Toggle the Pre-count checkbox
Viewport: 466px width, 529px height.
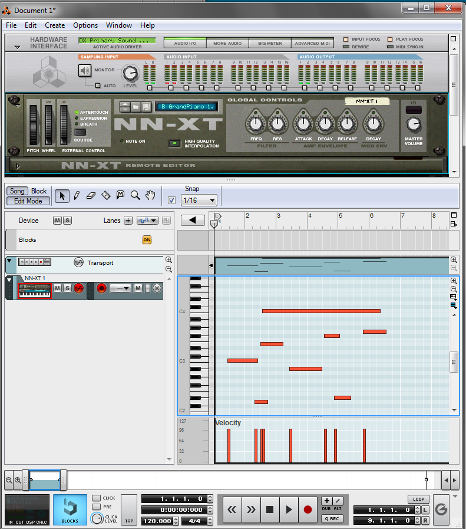[x=97, y=507]
